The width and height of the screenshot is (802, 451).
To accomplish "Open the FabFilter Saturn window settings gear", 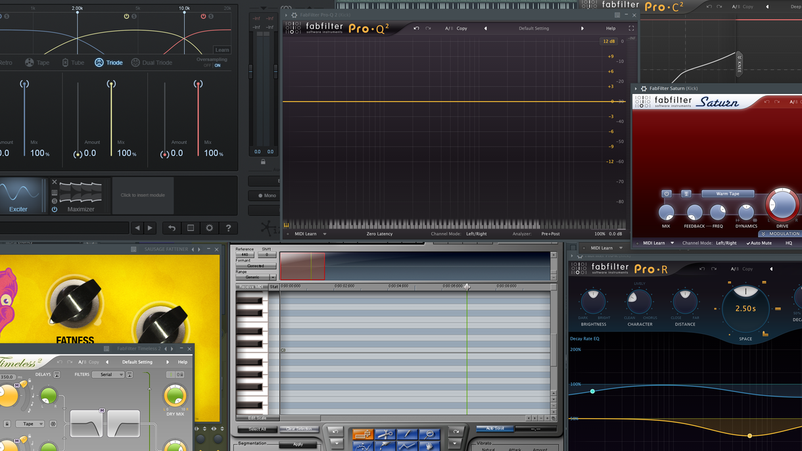I will [x=644, y=88].
